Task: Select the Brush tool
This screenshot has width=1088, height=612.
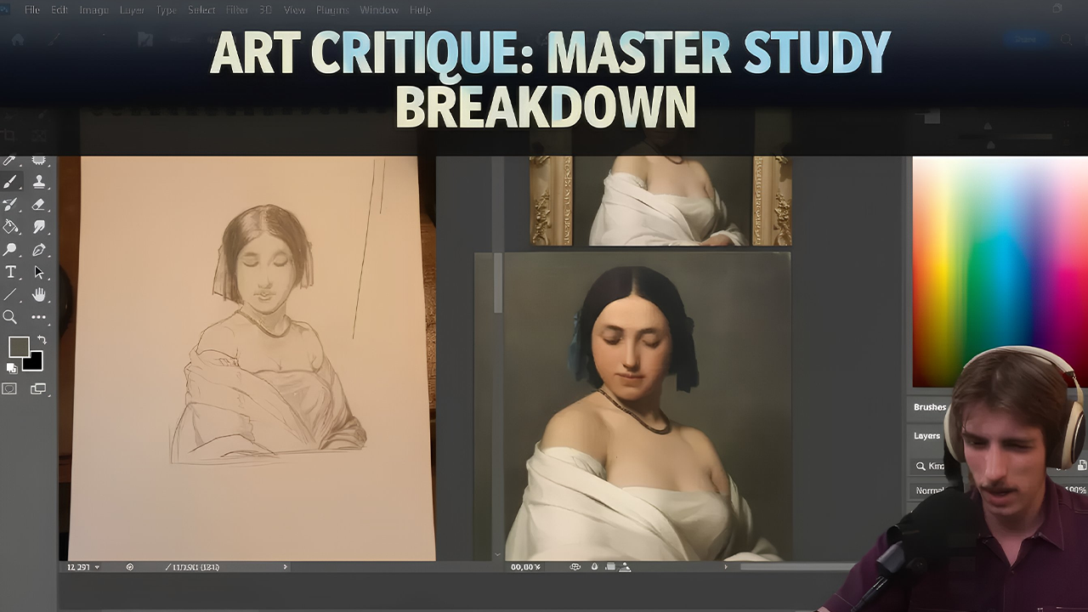Action: (x=10, y=181)
